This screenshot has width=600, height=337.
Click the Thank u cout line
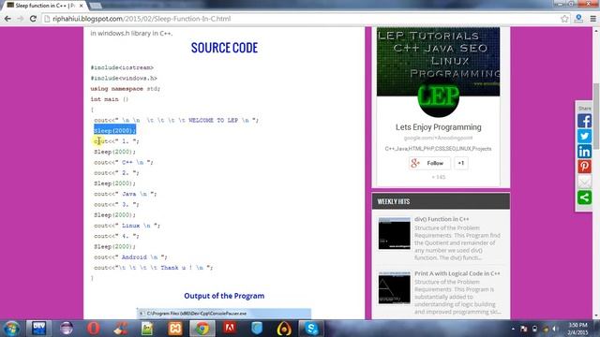point(153,268)
